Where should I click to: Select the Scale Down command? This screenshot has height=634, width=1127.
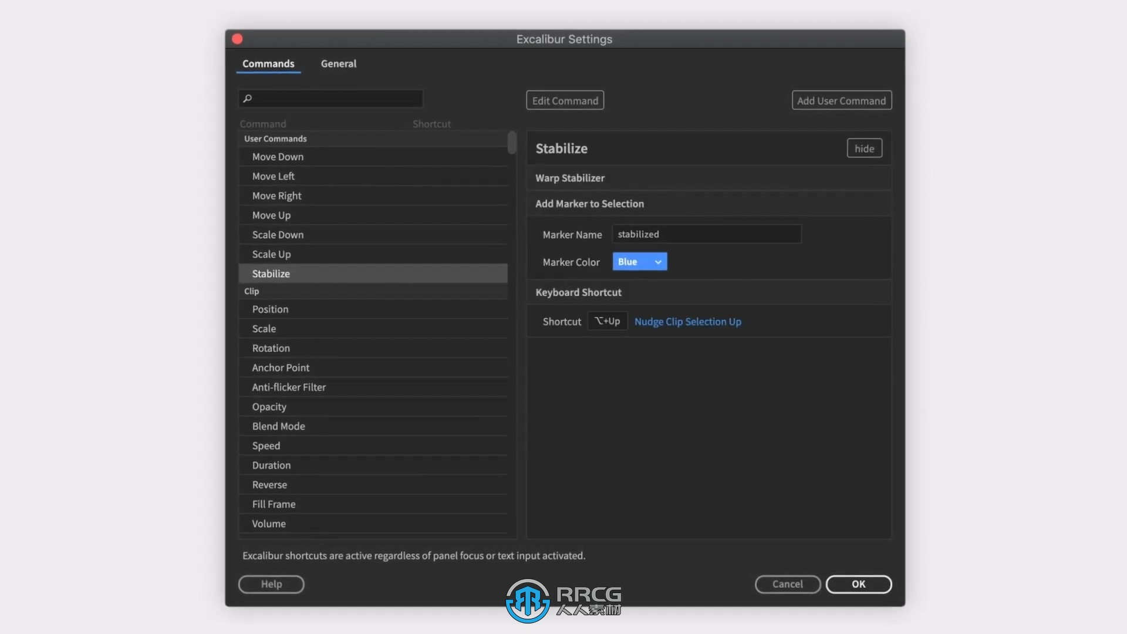click(373, 234)
